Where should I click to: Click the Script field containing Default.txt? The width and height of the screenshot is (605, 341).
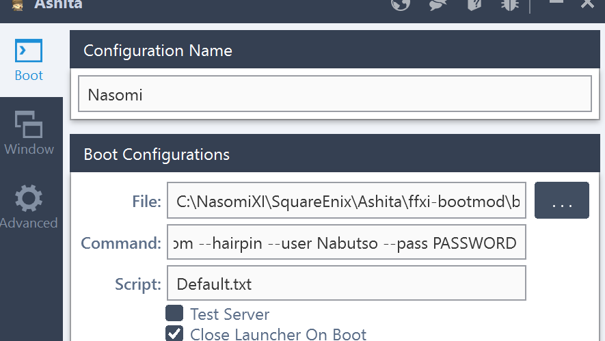click(x=346, y=283)
